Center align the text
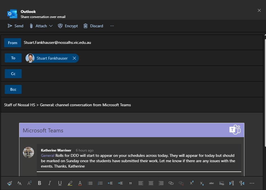Viewport: 266px width, 190px height. pyautogui.click(x=151, y=183)
